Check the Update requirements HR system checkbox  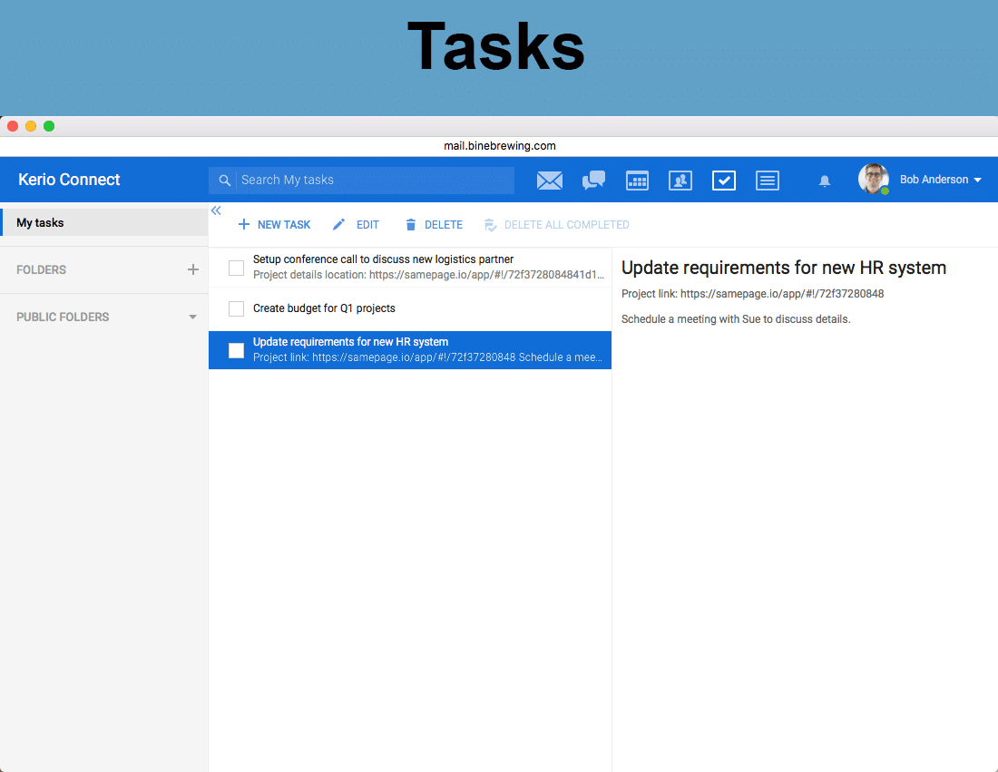[x=236, y=351]
